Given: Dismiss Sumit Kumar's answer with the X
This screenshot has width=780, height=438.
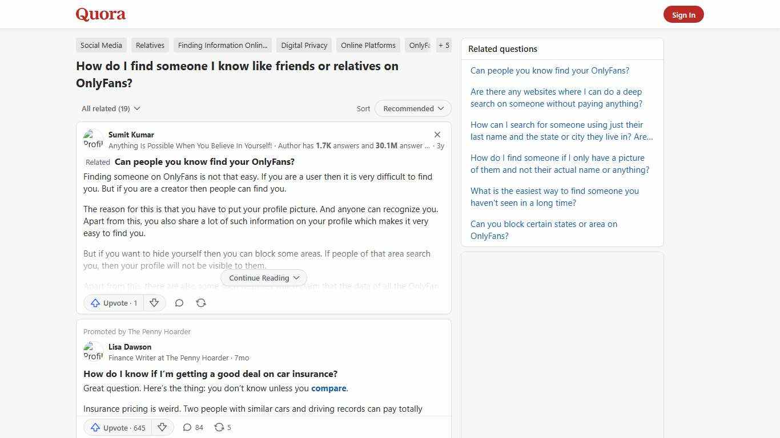Looking at the screenshot, I should (x=437, y=135).
